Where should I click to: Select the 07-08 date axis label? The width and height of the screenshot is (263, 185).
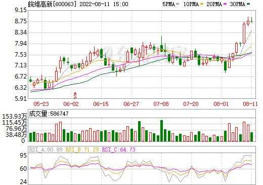pyautogui.click(x=161, y=104)
